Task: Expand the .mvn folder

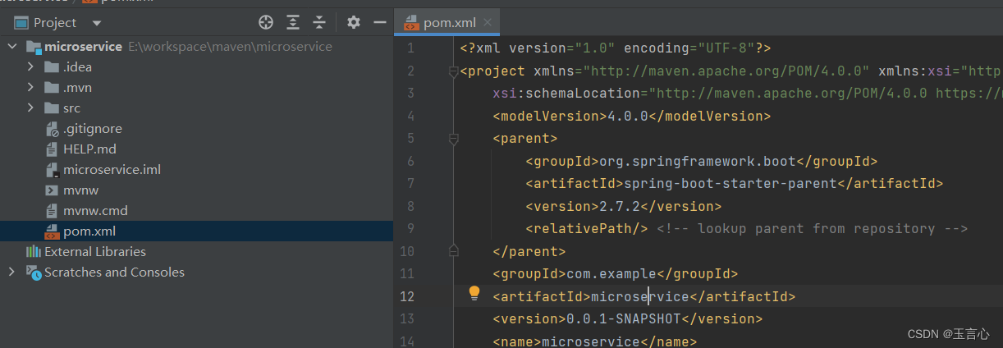Action: 30,88
